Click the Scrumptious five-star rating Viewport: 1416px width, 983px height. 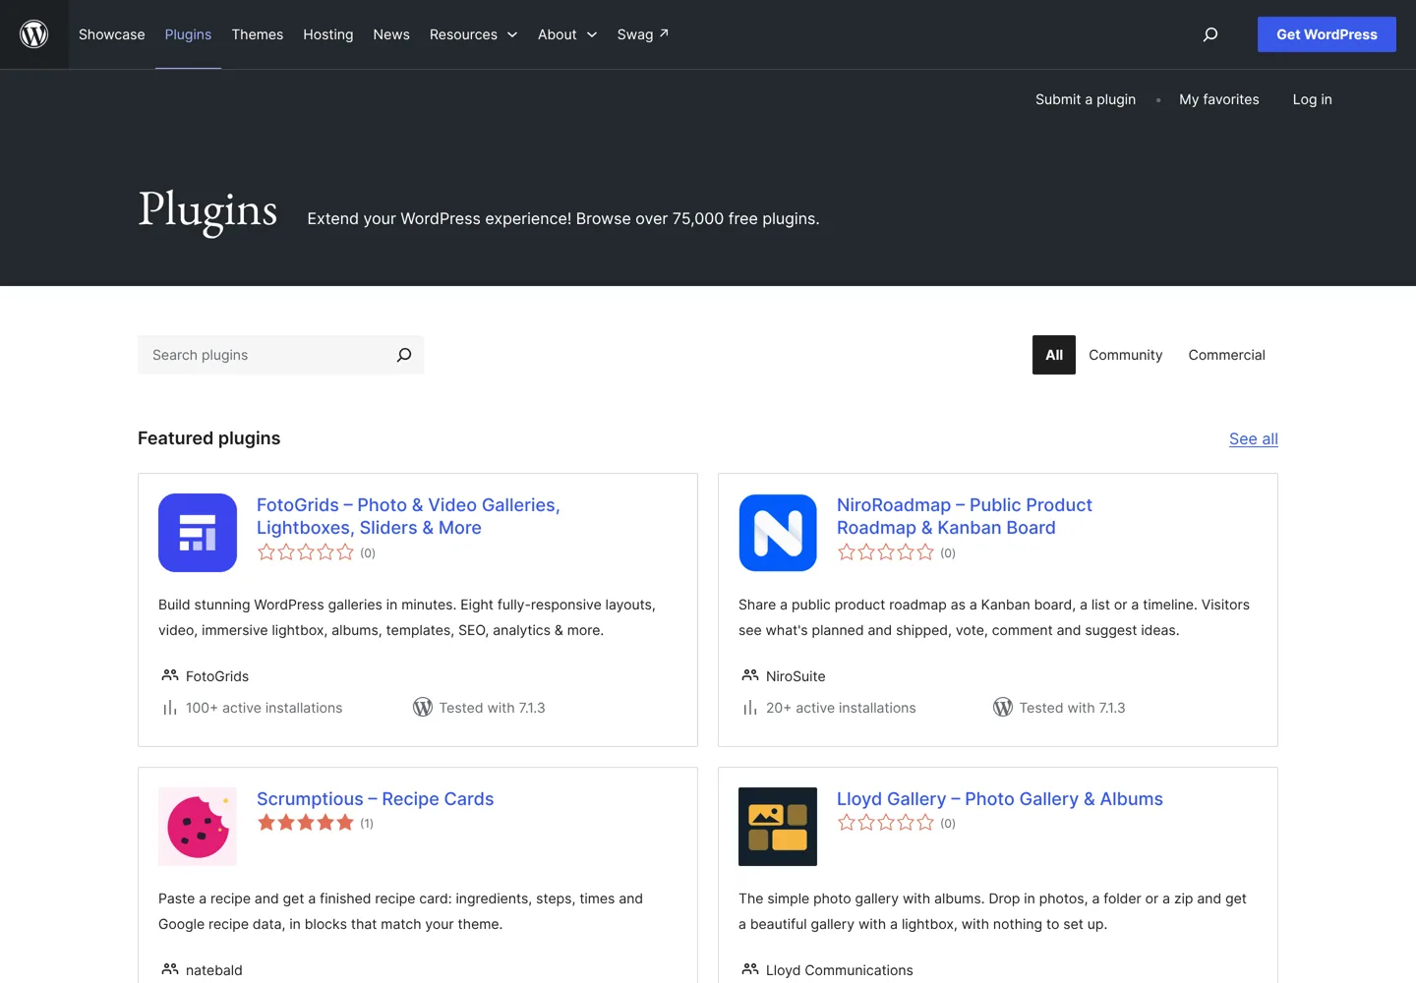(x=306, y=823)
